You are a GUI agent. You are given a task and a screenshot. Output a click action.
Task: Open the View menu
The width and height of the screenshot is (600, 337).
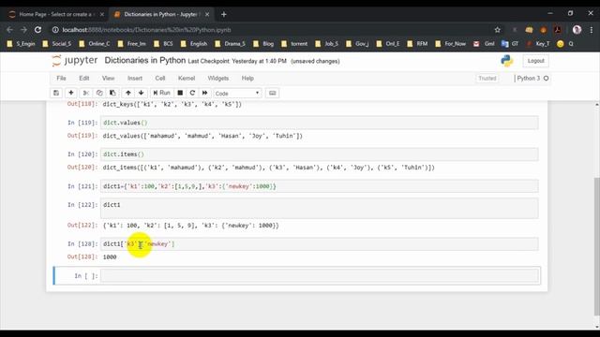tap(109, 79)
